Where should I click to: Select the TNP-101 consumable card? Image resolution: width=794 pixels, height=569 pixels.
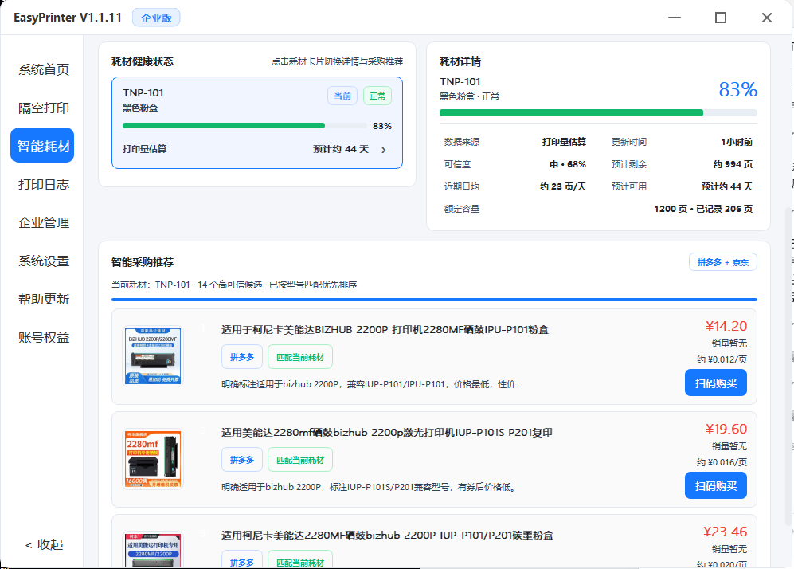coord(257,123)
